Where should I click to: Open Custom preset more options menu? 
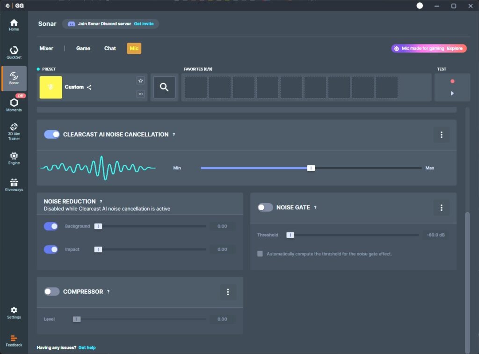[x=140, y=94]
